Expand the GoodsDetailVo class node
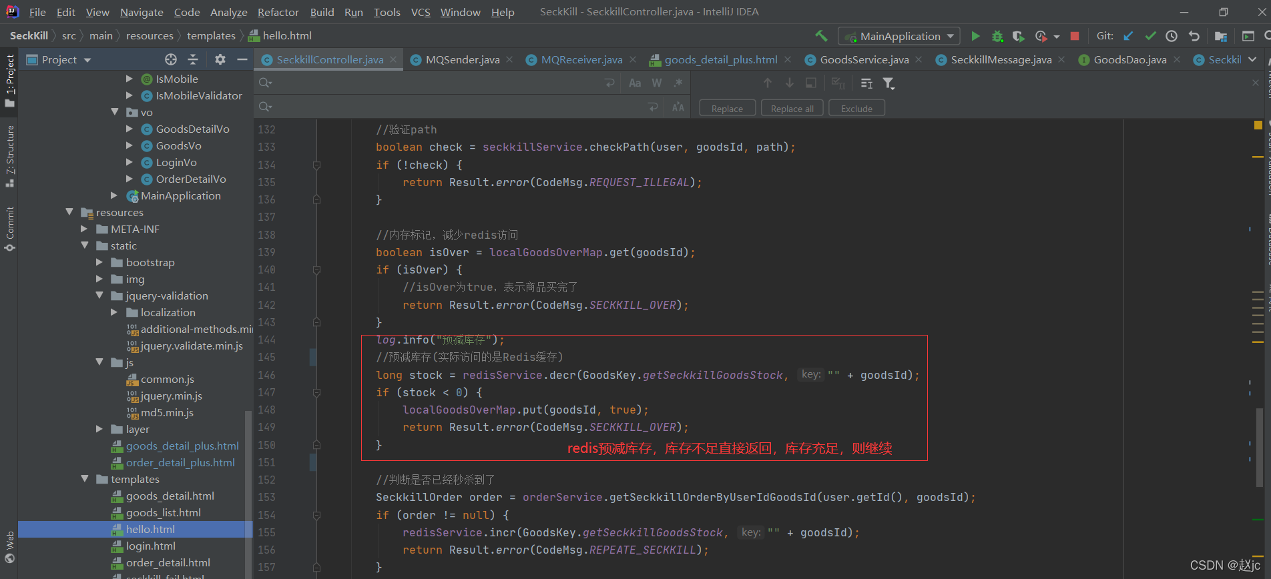Viewport: 1271px width, 579px height. pos(130,129)
